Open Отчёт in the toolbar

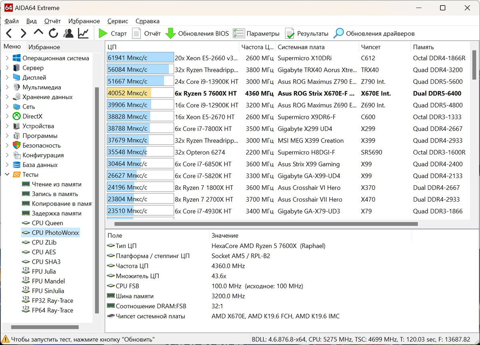(x=146, y=34)
